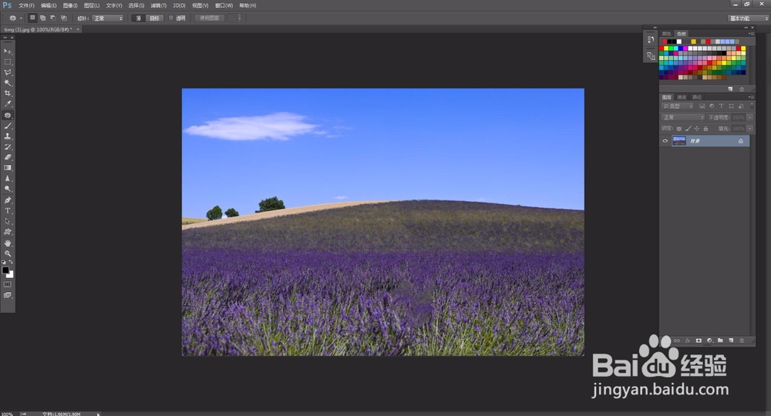Select the Patch healing tool in toolbox
Screen dimensions: 771x416
pyautogui.click(x=8, y=116)
